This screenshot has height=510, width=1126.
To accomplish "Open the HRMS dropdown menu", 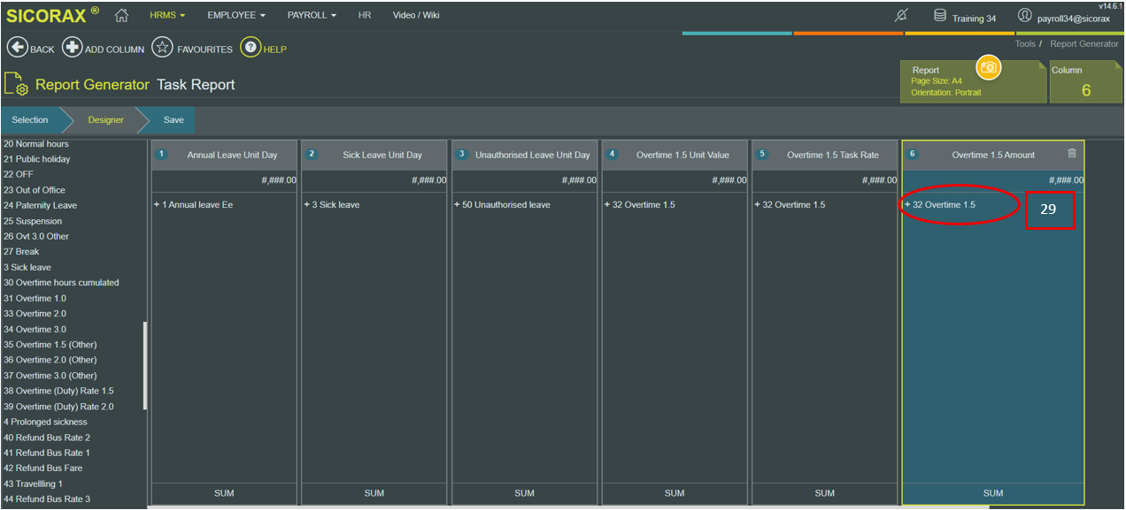I will click(167, 15).
